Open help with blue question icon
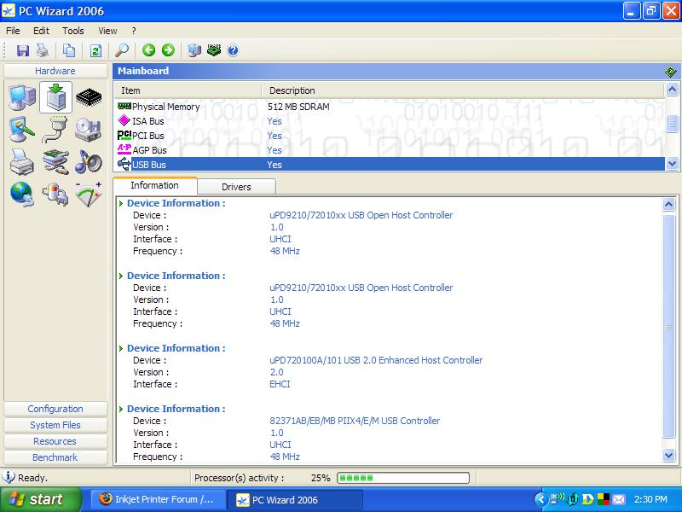Image resolution: width=682 pixels, height=512 pixels. click(x=233, y=50)
